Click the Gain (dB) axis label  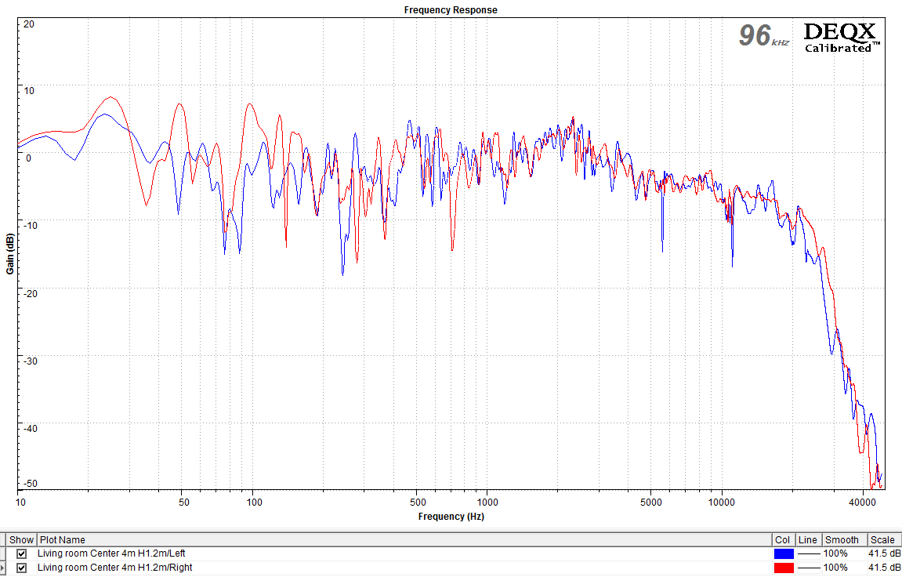pos(9,254)
